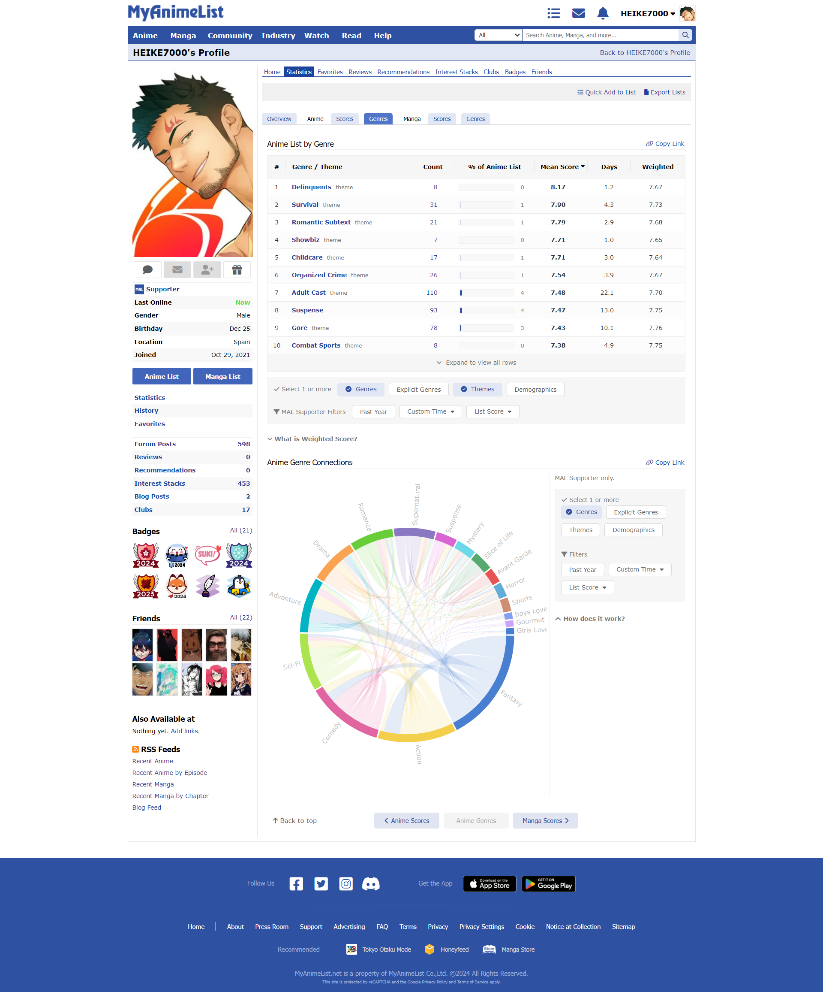Disable the Themes filter under genre table
Screen dimensions: 823x992
click(x=477, y=389)
